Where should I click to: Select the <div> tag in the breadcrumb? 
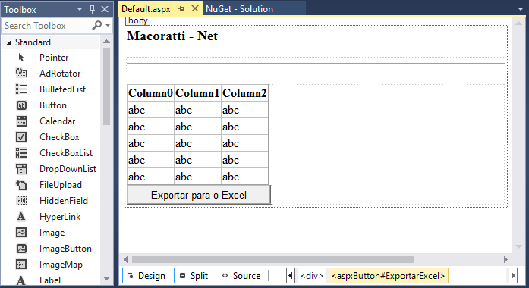tap(312, 276)
